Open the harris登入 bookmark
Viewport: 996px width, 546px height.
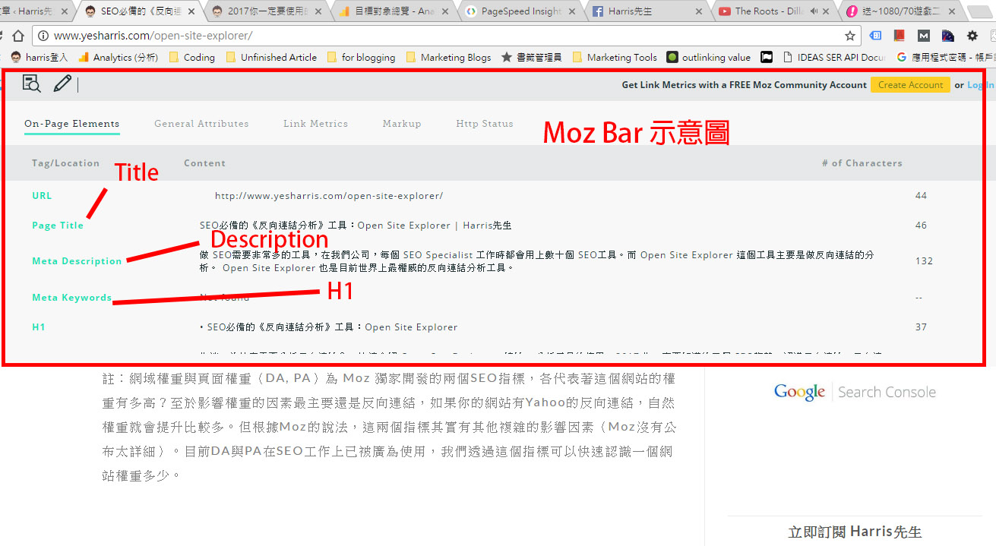coord(39,57)
